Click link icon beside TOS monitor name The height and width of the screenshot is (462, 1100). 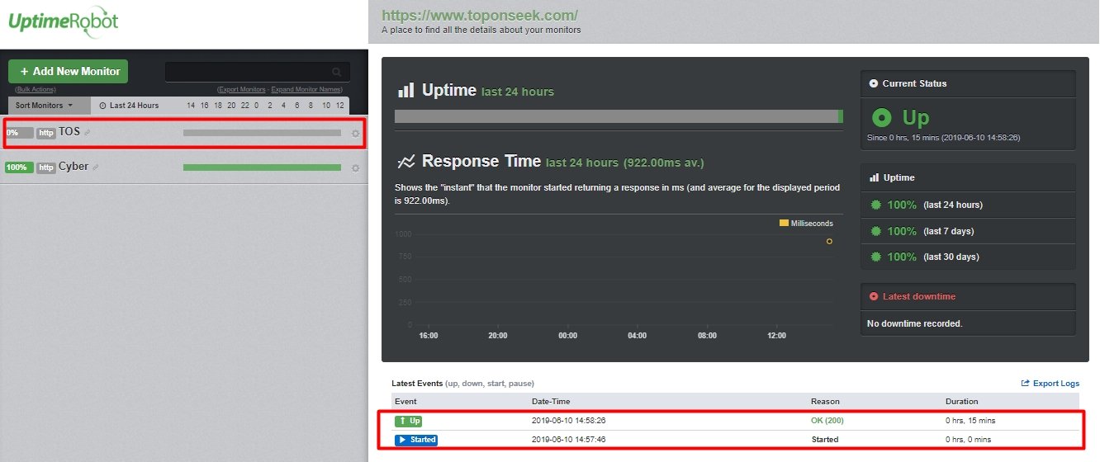tap(88, 133)
